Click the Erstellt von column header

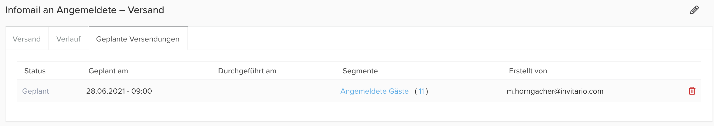pyautogui.click(x=528, y=71)
